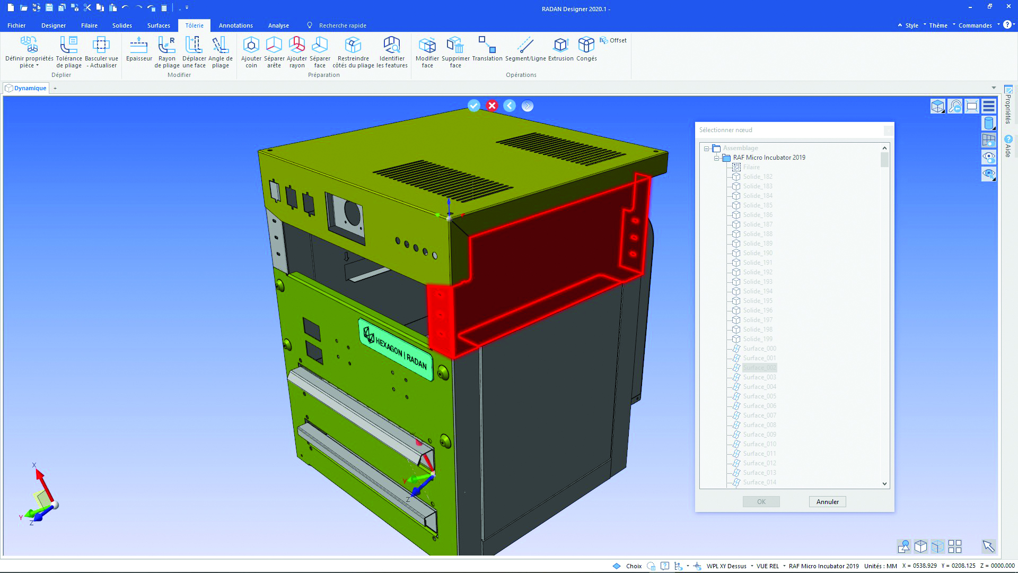Collapse RAF Micro Incubator 2019 node
Image resolution: width=1018 pixels, height=573 pixels.
(717, 158)
